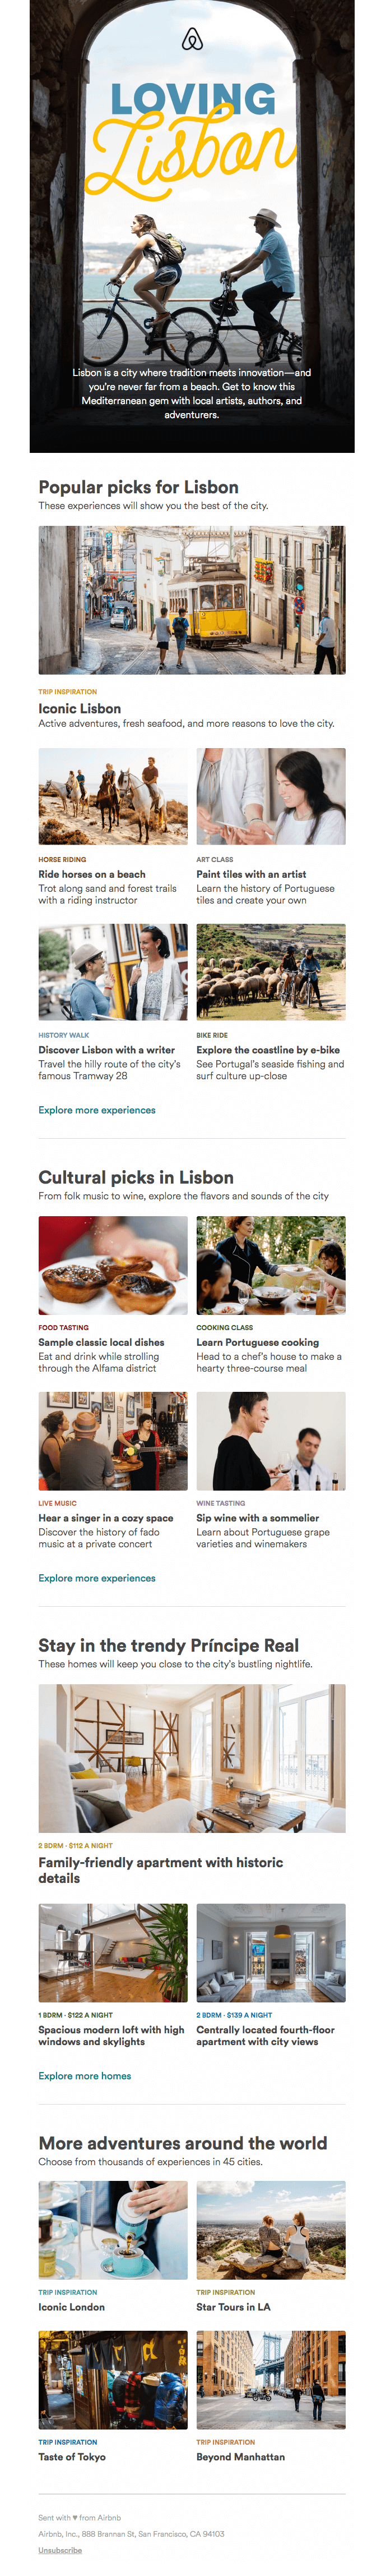Select 'Discover Lisbon with a writer' heading
Image resolution: width=381 pixels, height=2576 pixels.
(106, 1050)
